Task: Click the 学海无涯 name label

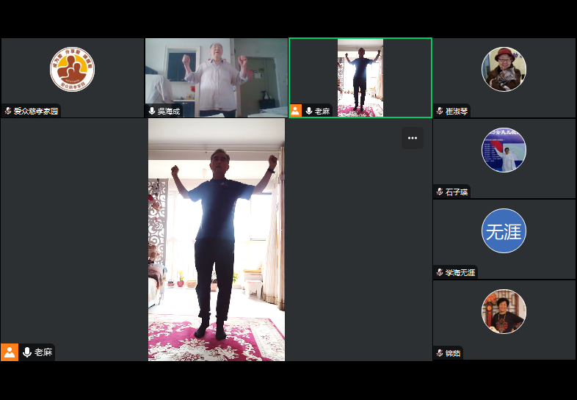Action: pos(460,272)
